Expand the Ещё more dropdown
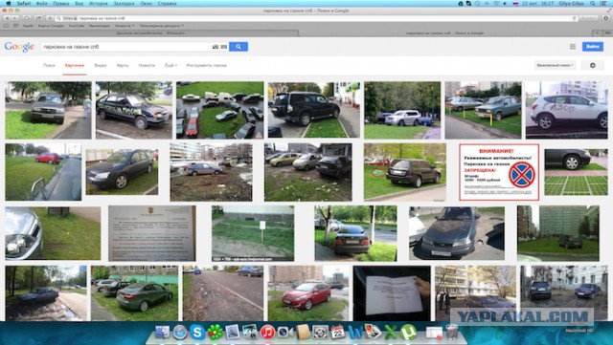This screenshot has height=345, width=613. (x=170, y=66)
